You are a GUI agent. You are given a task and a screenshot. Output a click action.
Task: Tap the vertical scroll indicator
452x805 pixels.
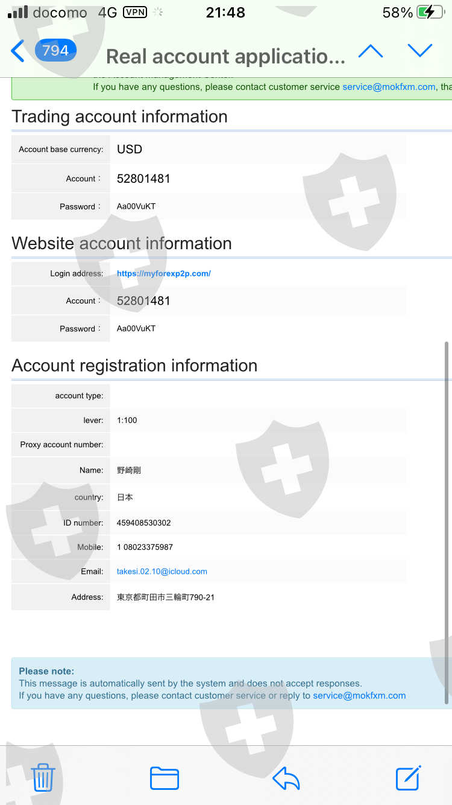tap(446, 522)
